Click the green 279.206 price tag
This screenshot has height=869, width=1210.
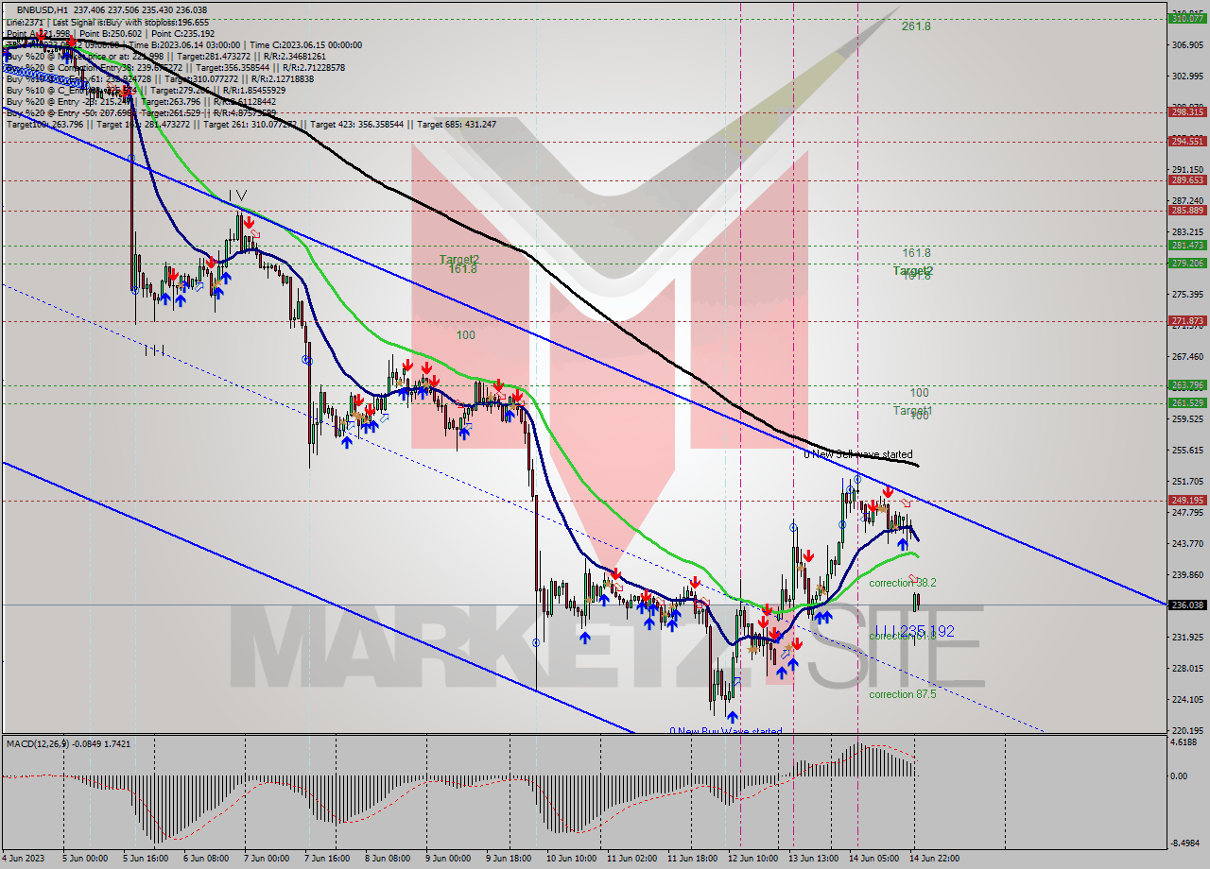point(1187,263)
